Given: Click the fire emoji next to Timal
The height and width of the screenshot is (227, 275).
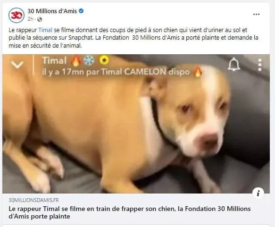Looking at the screenshot, I should 76,61.
